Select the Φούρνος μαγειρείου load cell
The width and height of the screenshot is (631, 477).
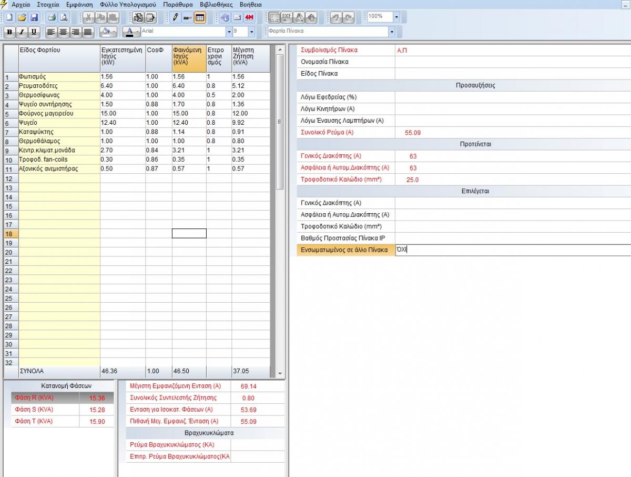[x=59, y=114]
